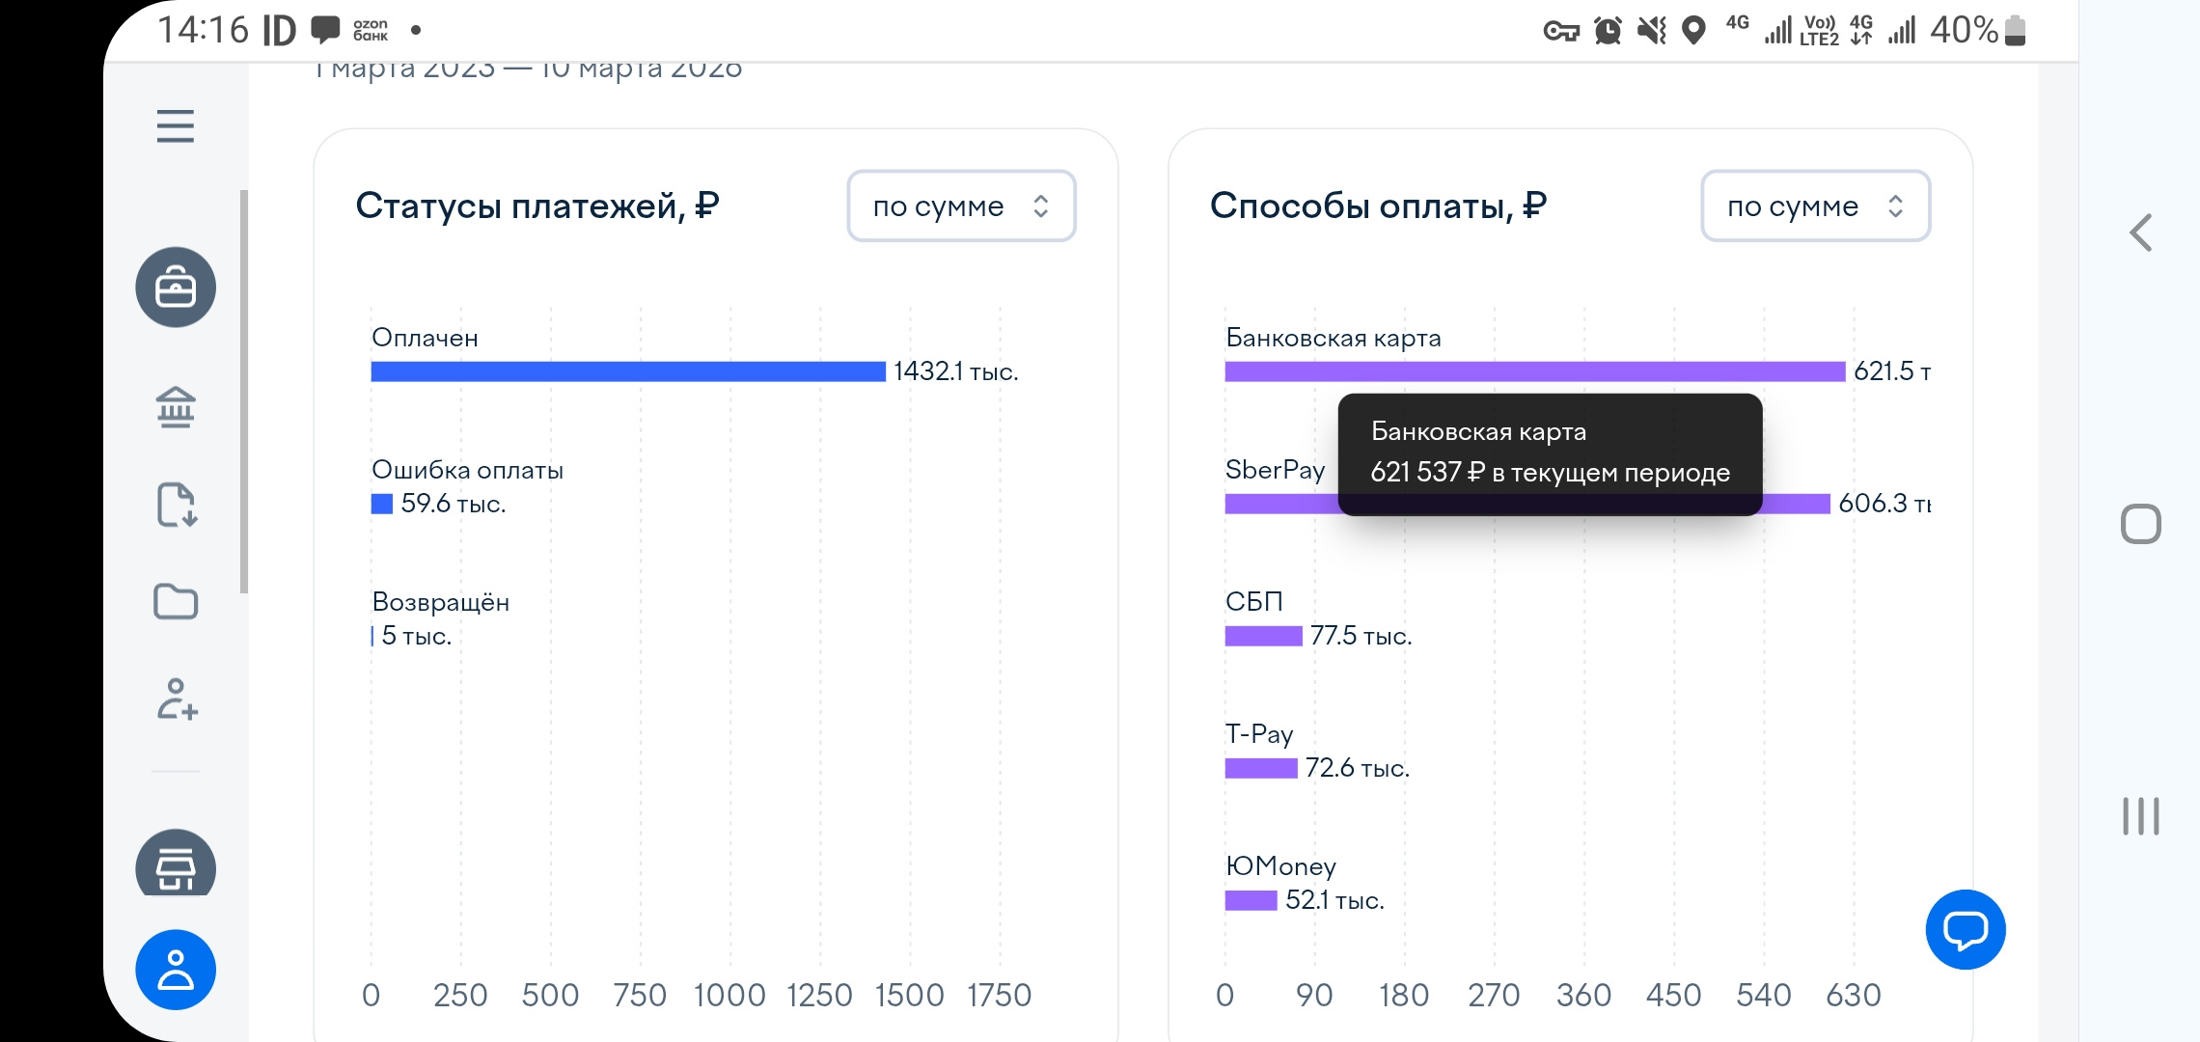Click the 'Ошибка оплаты' bar
This screenshot has width=2200, height=1042.
tap(382, 504)
